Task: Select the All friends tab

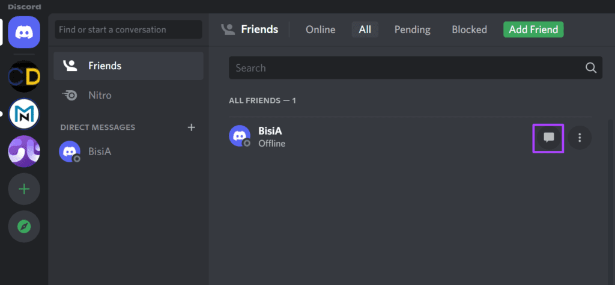Action: (365, 29)
